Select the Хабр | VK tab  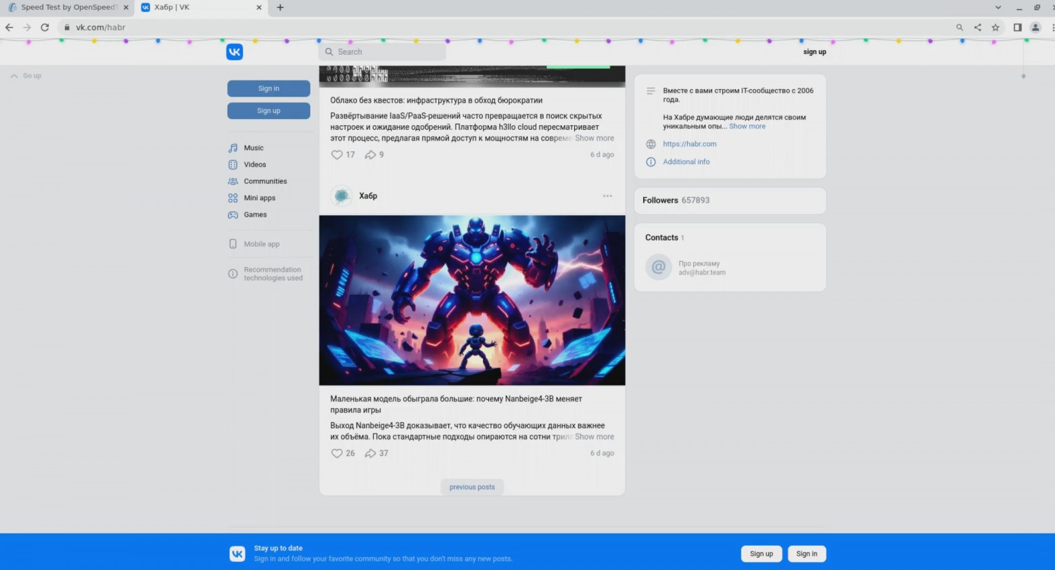point(201,7)
